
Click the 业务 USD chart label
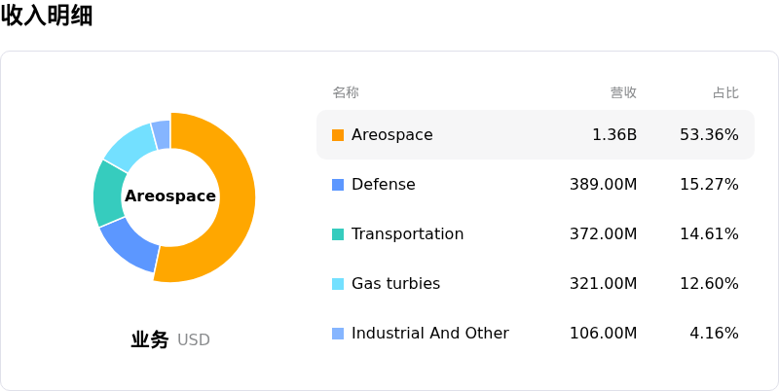tap(170, 339)
